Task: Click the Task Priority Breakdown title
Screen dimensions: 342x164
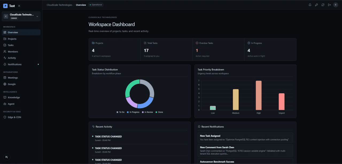Action: (211, 69)
